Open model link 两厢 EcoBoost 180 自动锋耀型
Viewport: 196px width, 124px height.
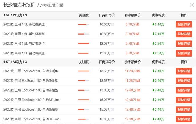[x=31, y=109]
